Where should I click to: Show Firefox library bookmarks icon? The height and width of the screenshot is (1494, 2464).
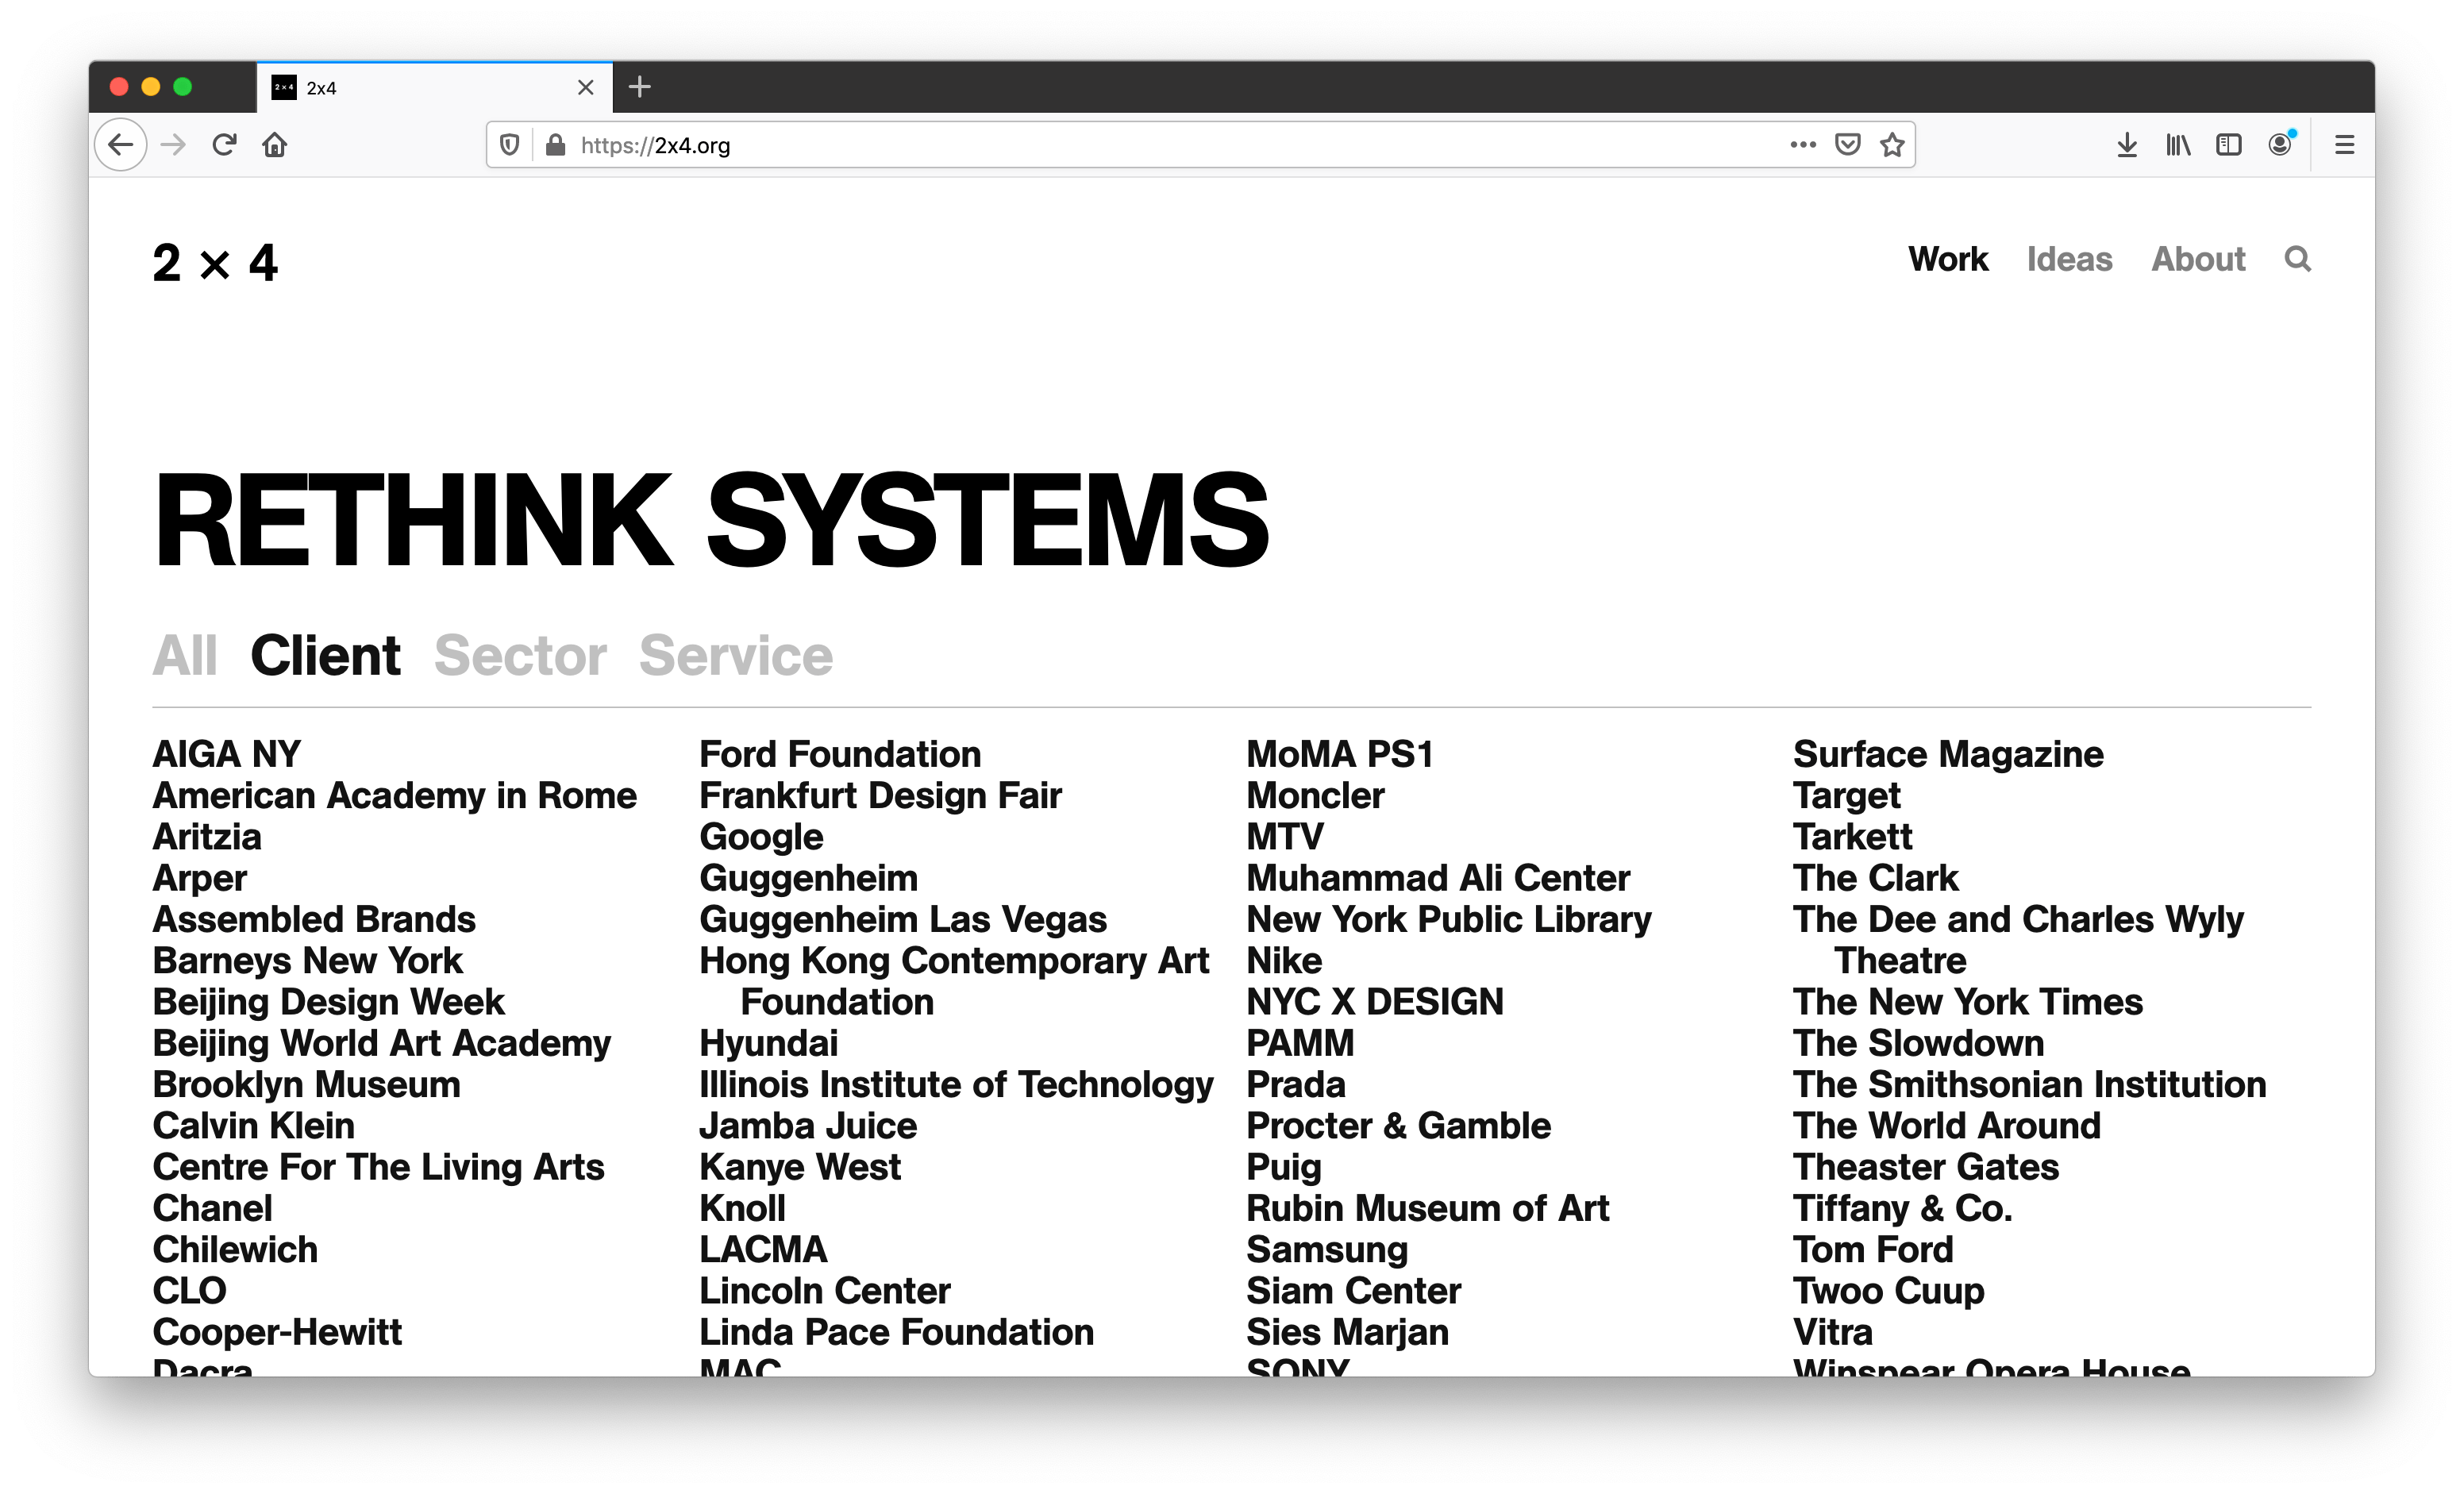(2178, 145)
